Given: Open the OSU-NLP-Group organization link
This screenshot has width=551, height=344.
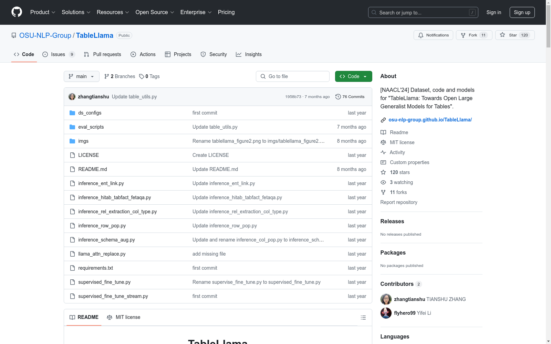Looking at the screenshot, I should [45, 35].
